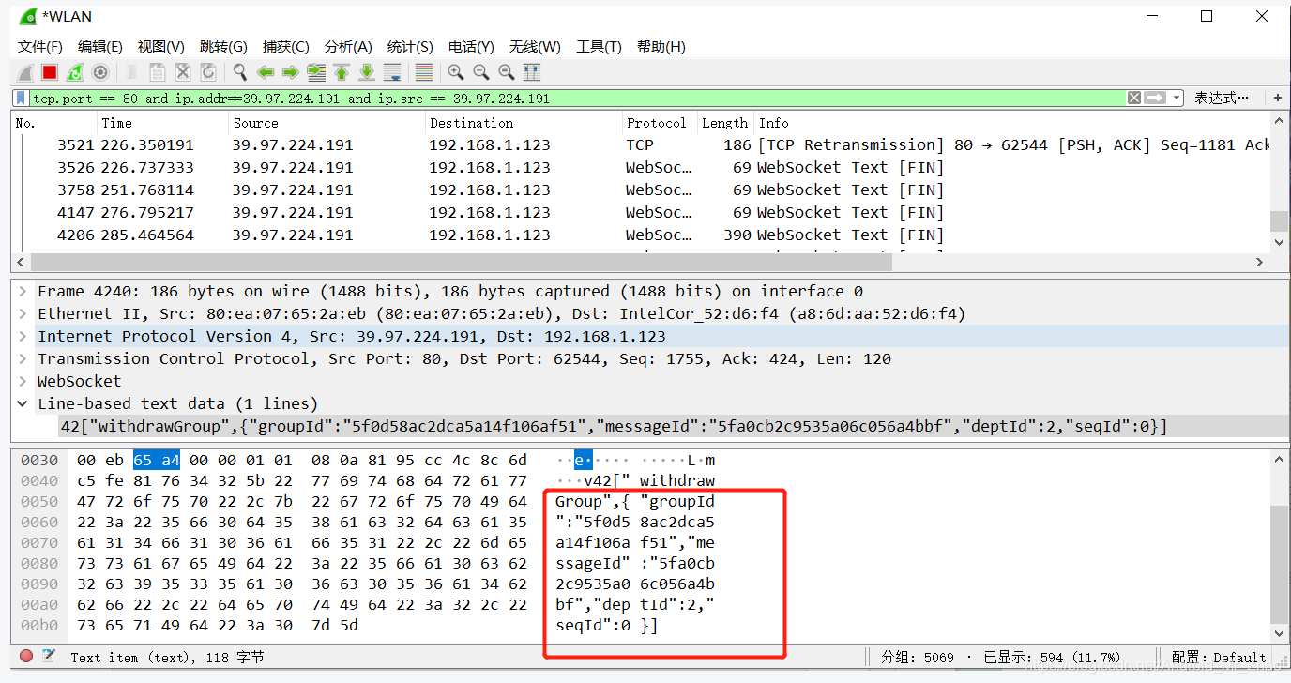This screenshot has width=1291, height=683.
Task: Expand the WebSocket tree node
Action: [x=23, y=382]
